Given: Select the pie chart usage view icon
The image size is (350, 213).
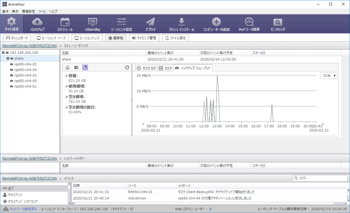Looking at the screenshot, I should tap(85, 67).
